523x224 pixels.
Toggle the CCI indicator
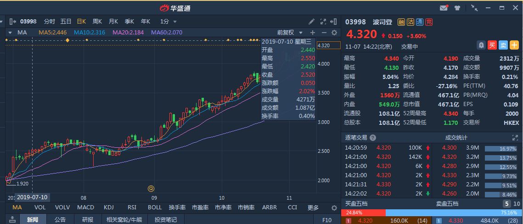292,207
